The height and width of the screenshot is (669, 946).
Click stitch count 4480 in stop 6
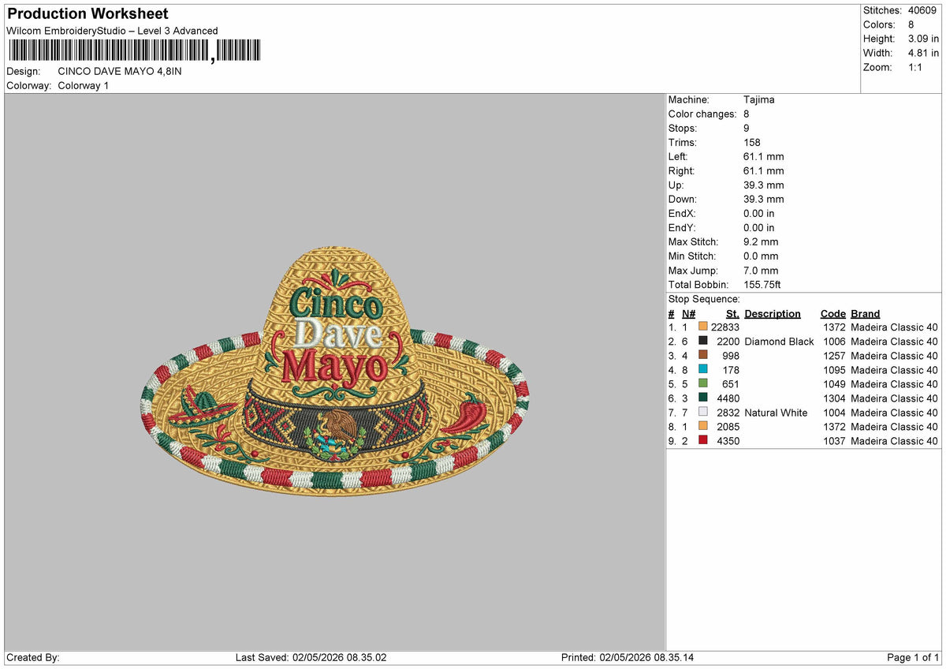pyautogui.click(x=728, y=398)
